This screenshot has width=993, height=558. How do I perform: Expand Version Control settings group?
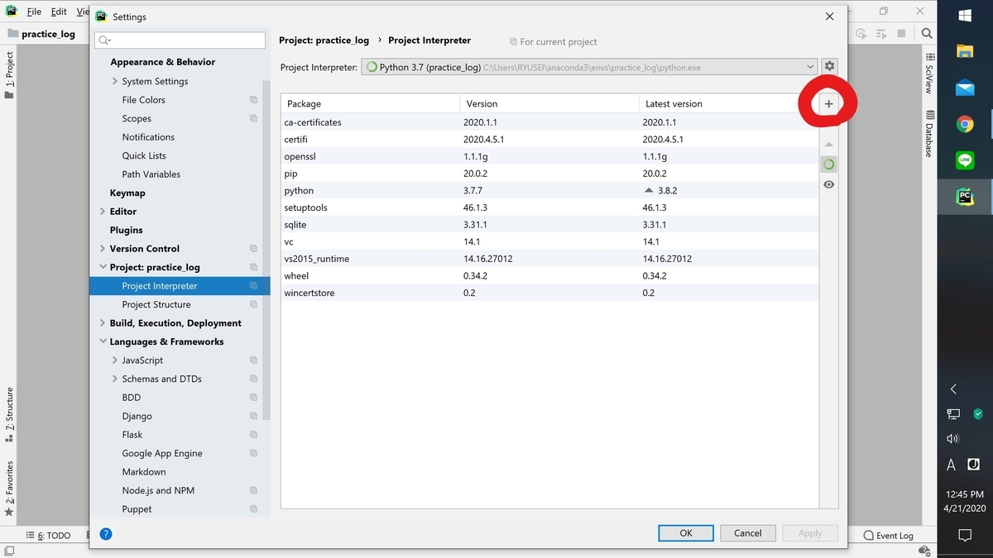pyautogui.click(x=103, y=249)
